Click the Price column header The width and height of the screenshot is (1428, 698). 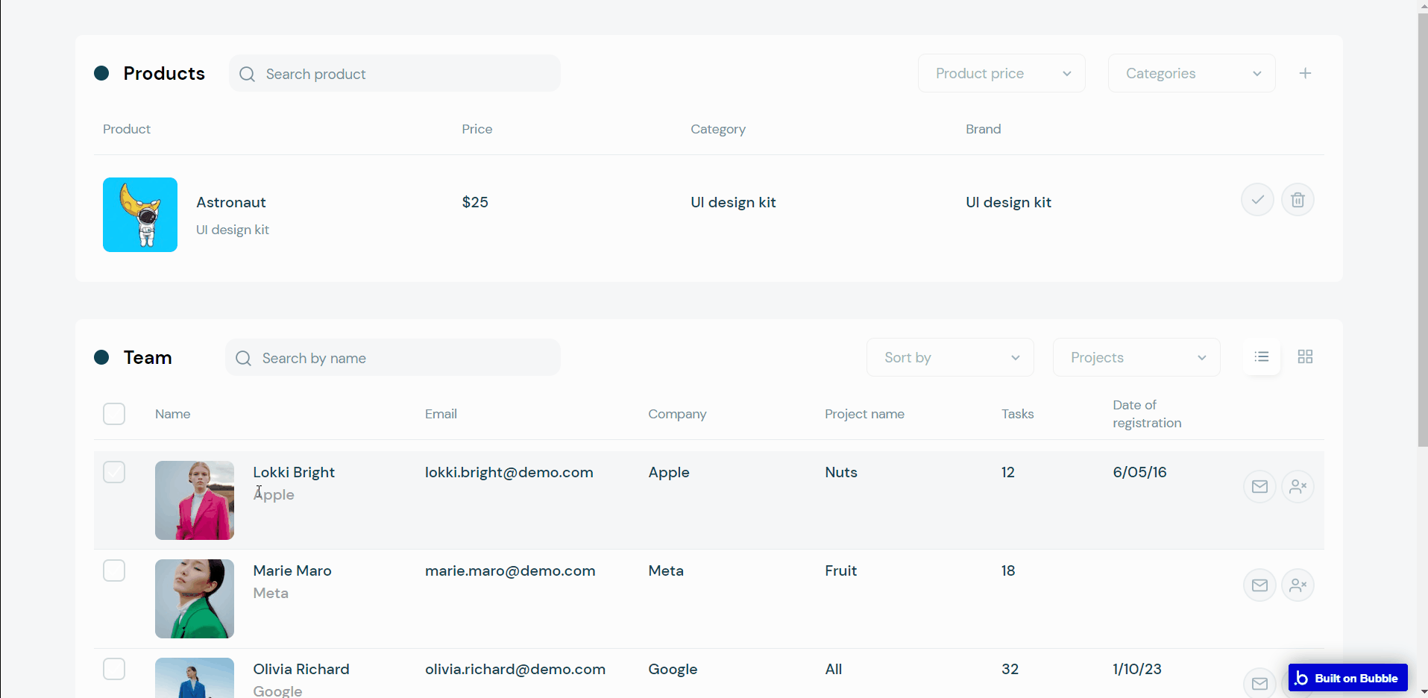[x=477, y=129]
